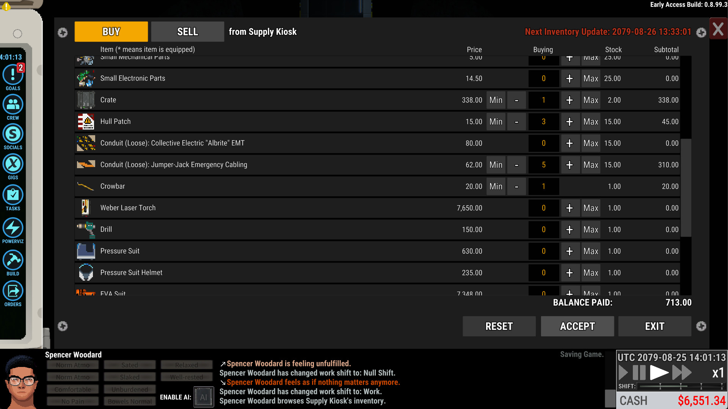Switch to the BUY tab
The image size is (728, 409).
[x=111, y=31]
